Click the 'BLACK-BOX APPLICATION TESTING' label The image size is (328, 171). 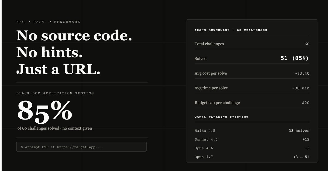tap(55, 93)
